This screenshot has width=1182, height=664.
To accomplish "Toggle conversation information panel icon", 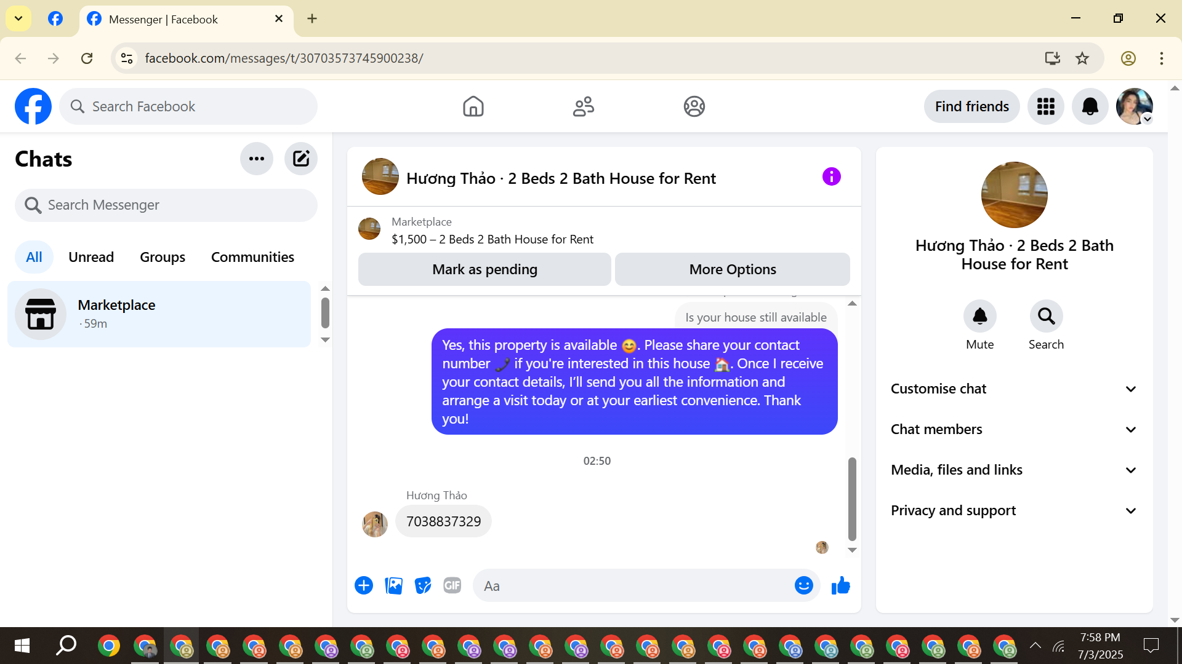I will [831, 177].
